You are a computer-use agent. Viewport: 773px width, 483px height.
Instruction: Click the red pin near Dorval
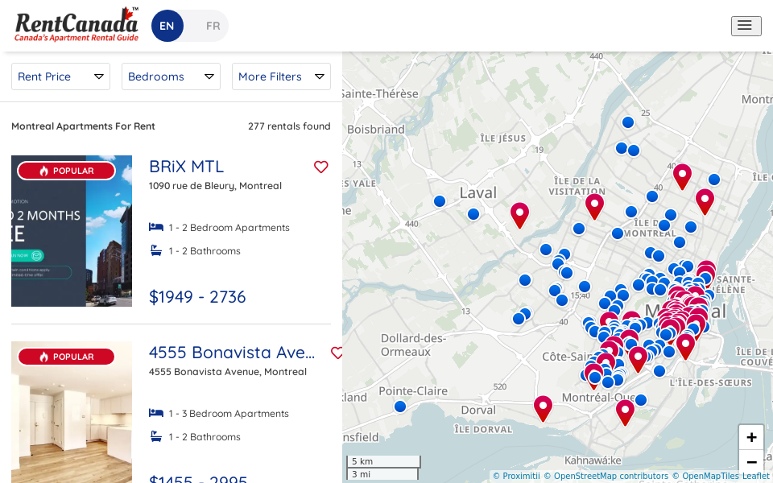[x=543, y=407]
